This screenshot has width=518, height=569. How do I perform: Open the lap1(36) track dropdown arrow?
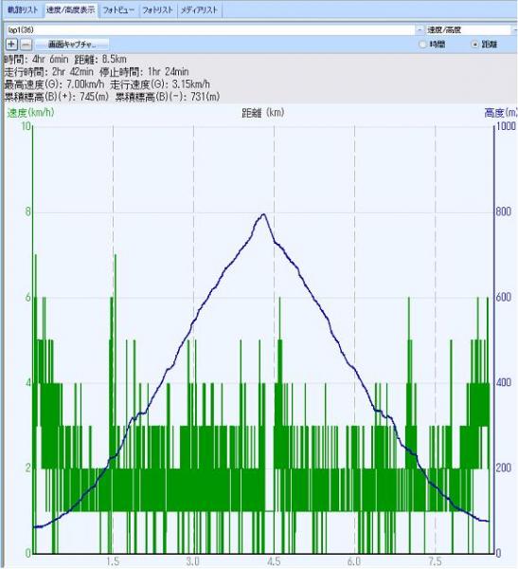(420, 29)
